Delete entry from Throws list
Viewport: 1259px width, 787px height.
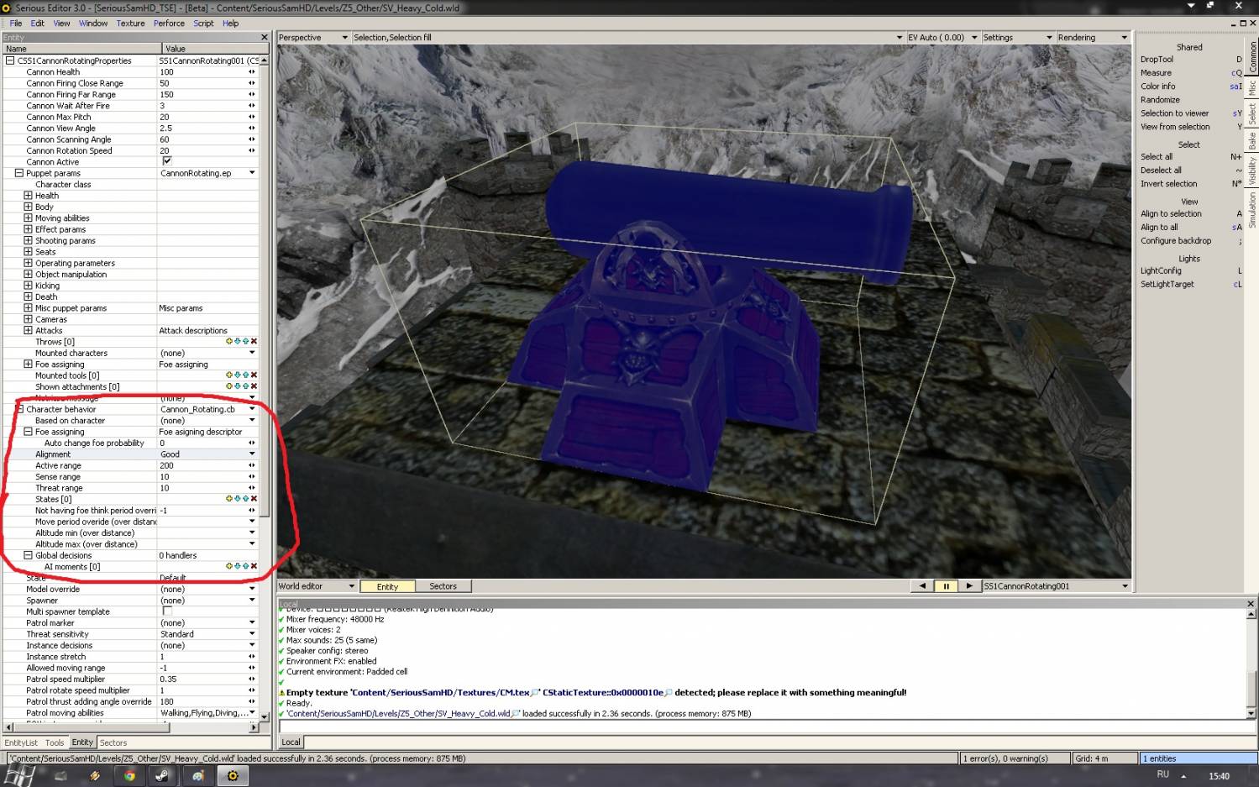point(254,342)
